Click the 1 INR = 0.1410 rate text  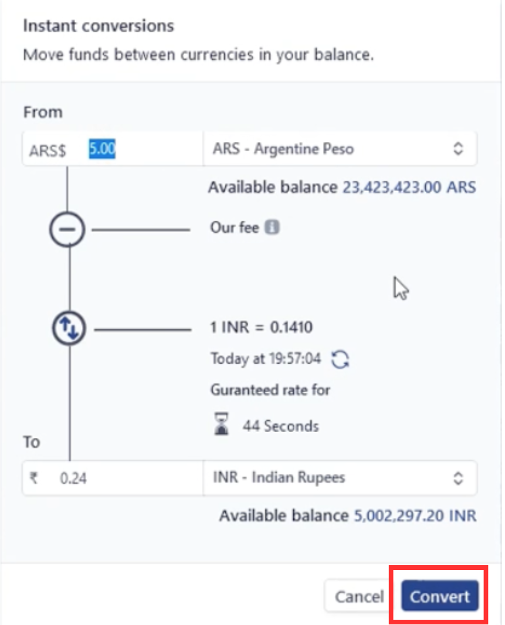[x=261, y=327]
